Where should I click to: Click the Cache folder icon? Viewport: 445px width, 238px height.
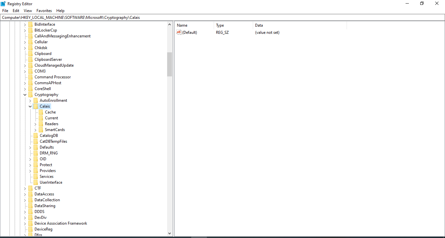click(x=41, y=112)
